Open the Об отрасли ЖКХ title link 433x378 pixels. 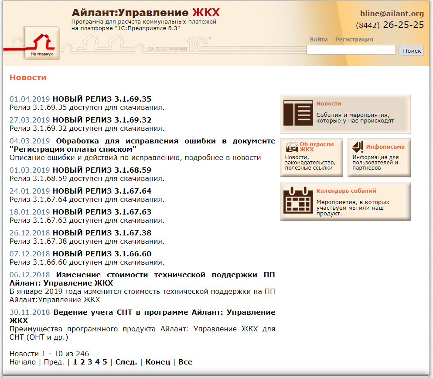point(317,146)
